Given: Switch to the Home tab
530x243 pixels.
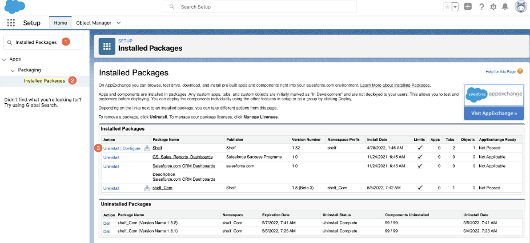Looking at the screenshot, I should [x=61, y=23].
